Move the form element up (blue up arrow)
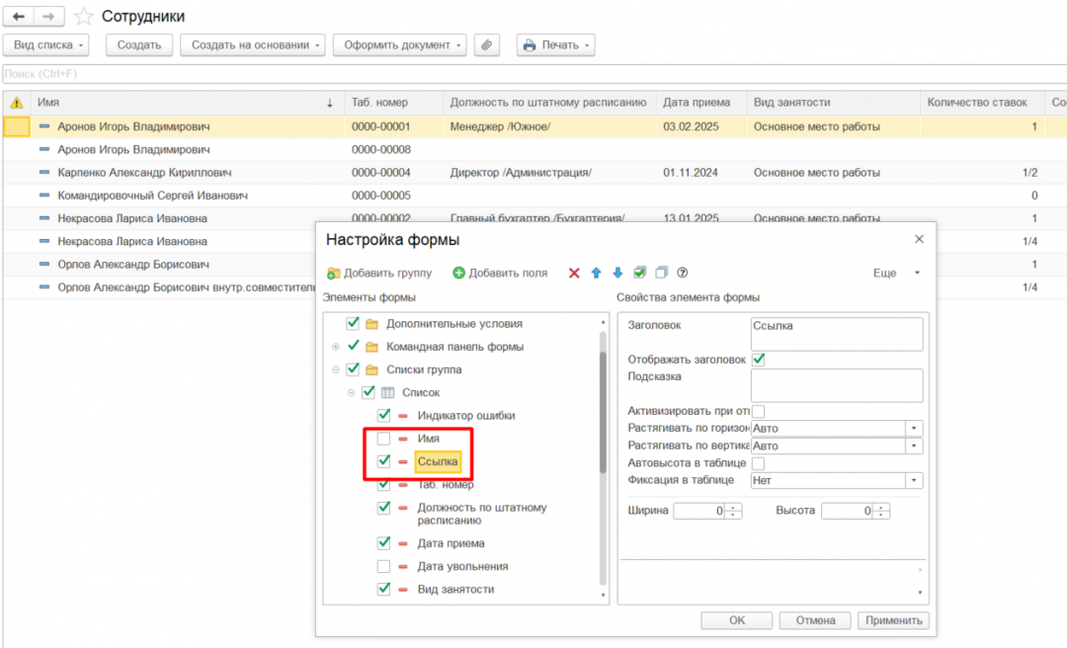The height and width of the screenshot is (648, 1067). click(596, 273)
